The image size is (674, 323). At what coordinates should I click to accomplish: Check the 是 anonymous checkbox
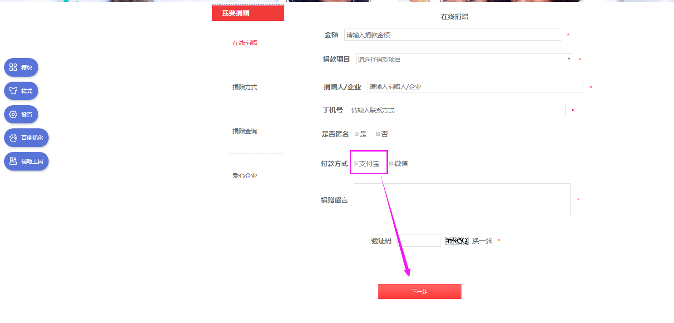(357, 134)
